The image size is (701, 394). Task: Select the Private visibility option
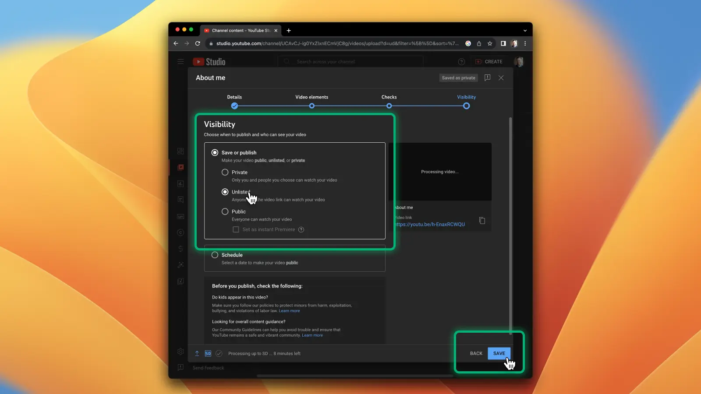pyautogui.click(x=225, y=172)
